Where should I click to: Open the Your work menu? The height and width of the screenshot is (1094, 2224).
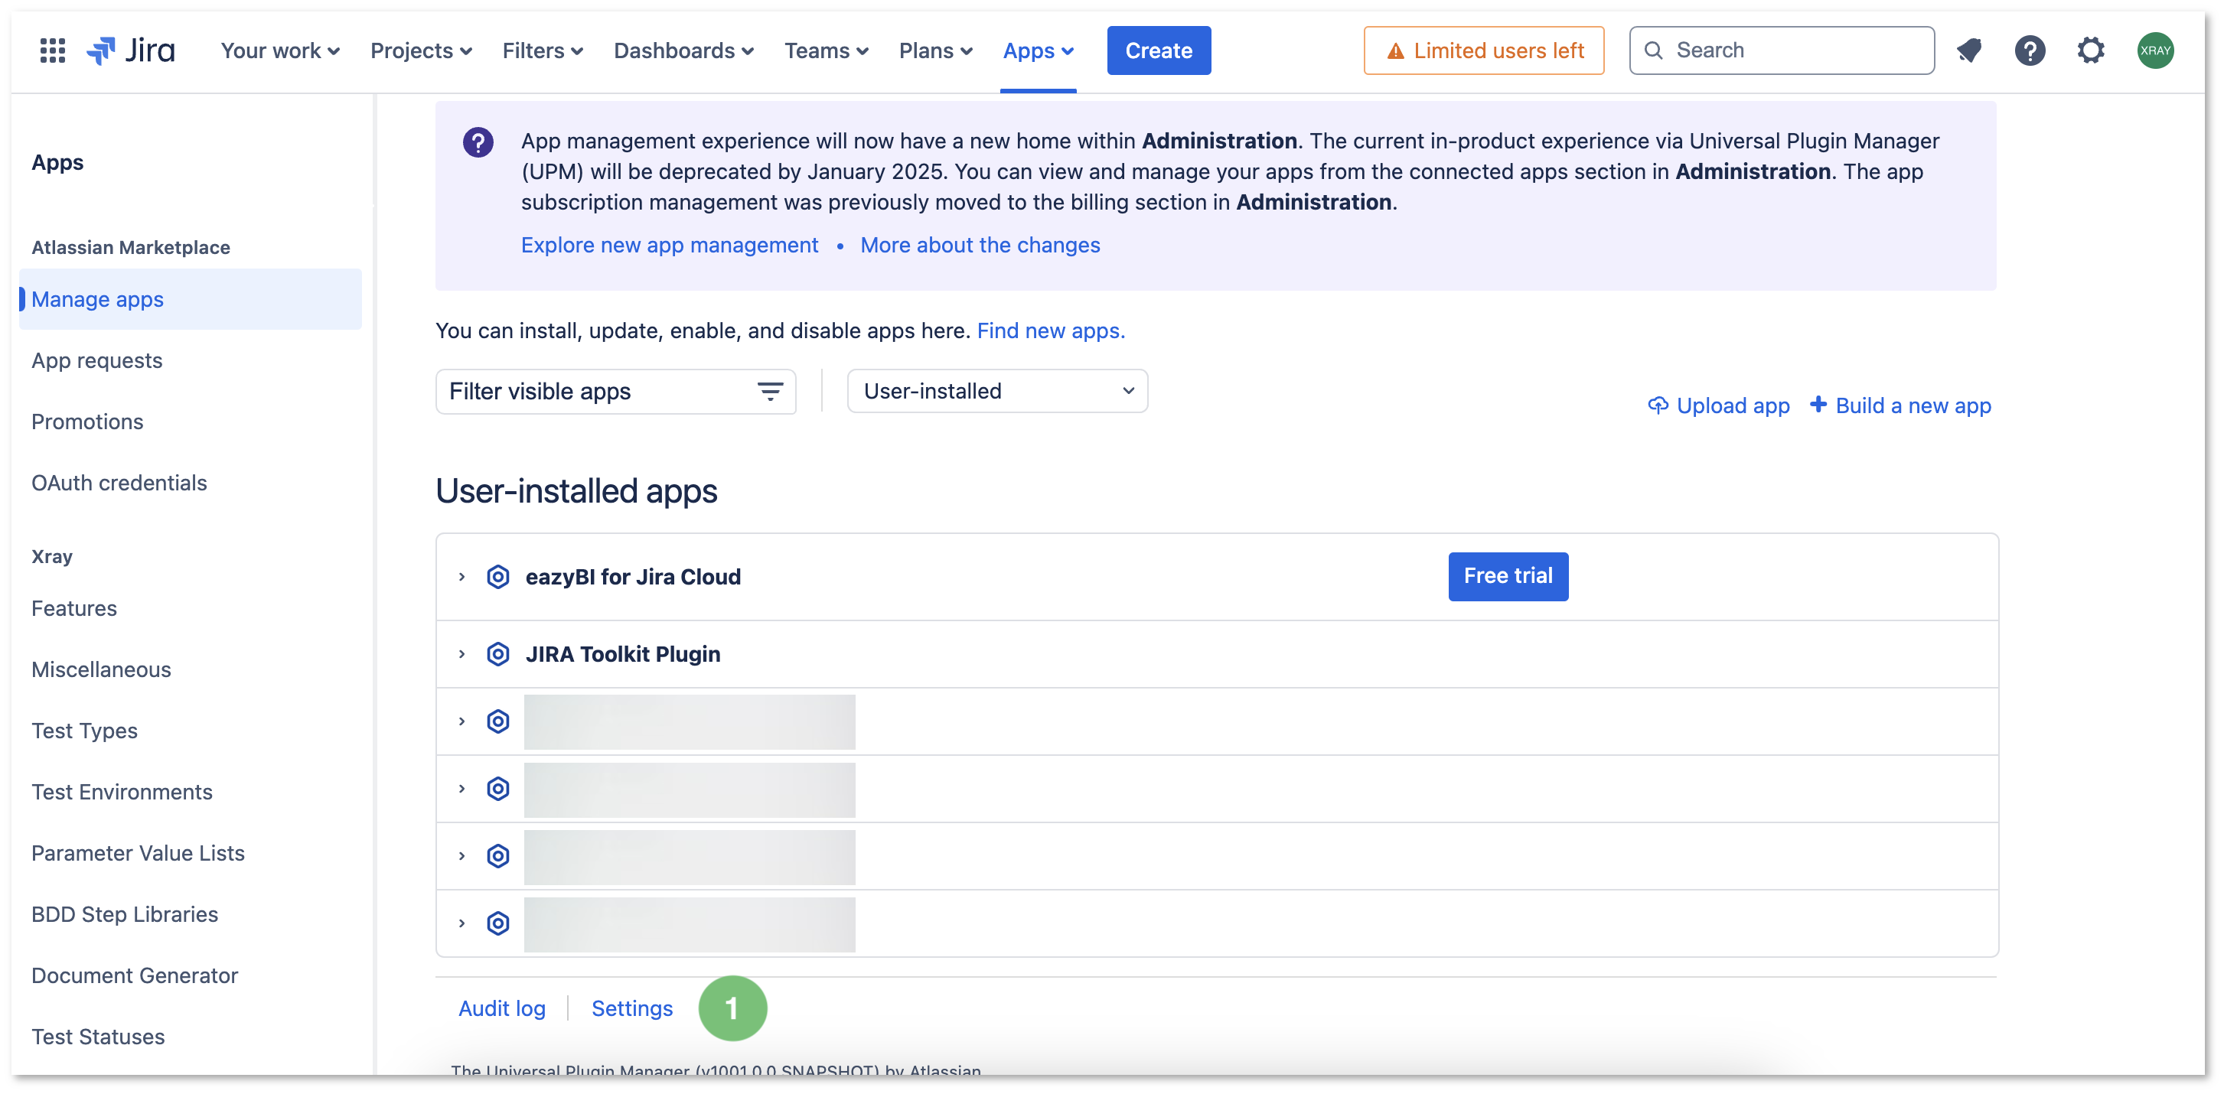pos(280,50)
